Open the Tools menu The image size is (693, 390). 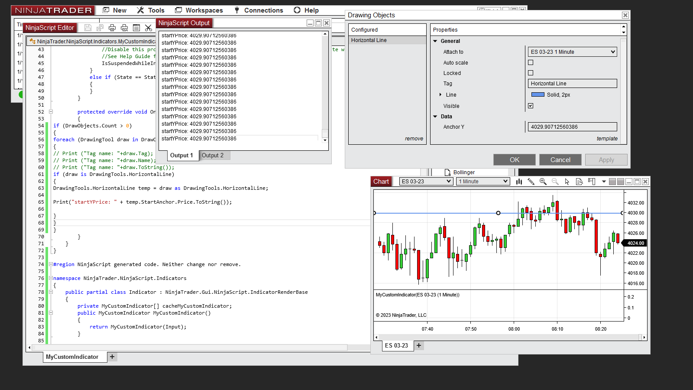(151, 10)
